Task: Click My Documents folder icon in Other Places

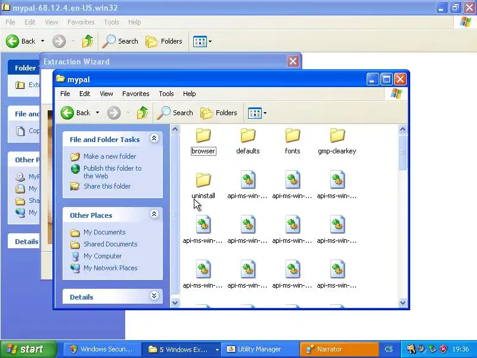Action: [75, 233]
